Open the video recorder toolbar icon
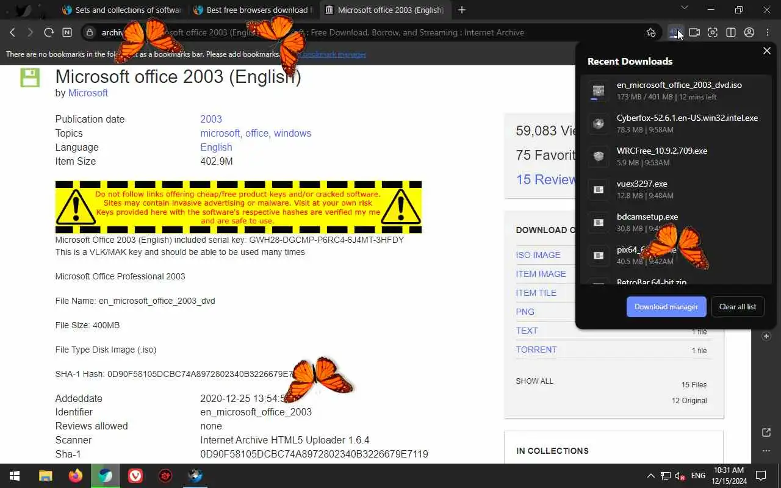 coord(694,32)
